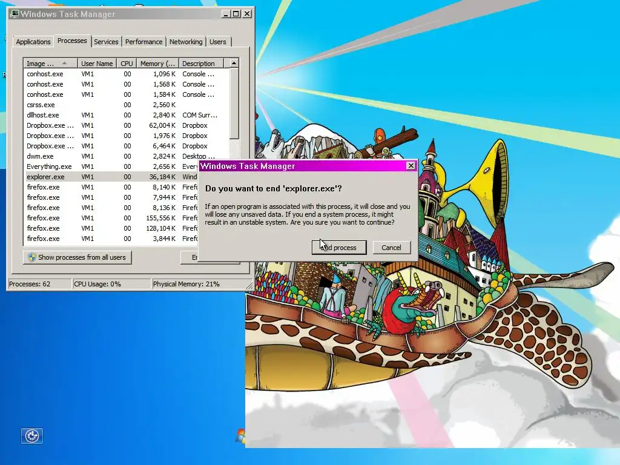Image resolution: width=620 pixels, height=465 pixels.
Task: Select the explorer.exe process row
Action: (x=111, y=177)
